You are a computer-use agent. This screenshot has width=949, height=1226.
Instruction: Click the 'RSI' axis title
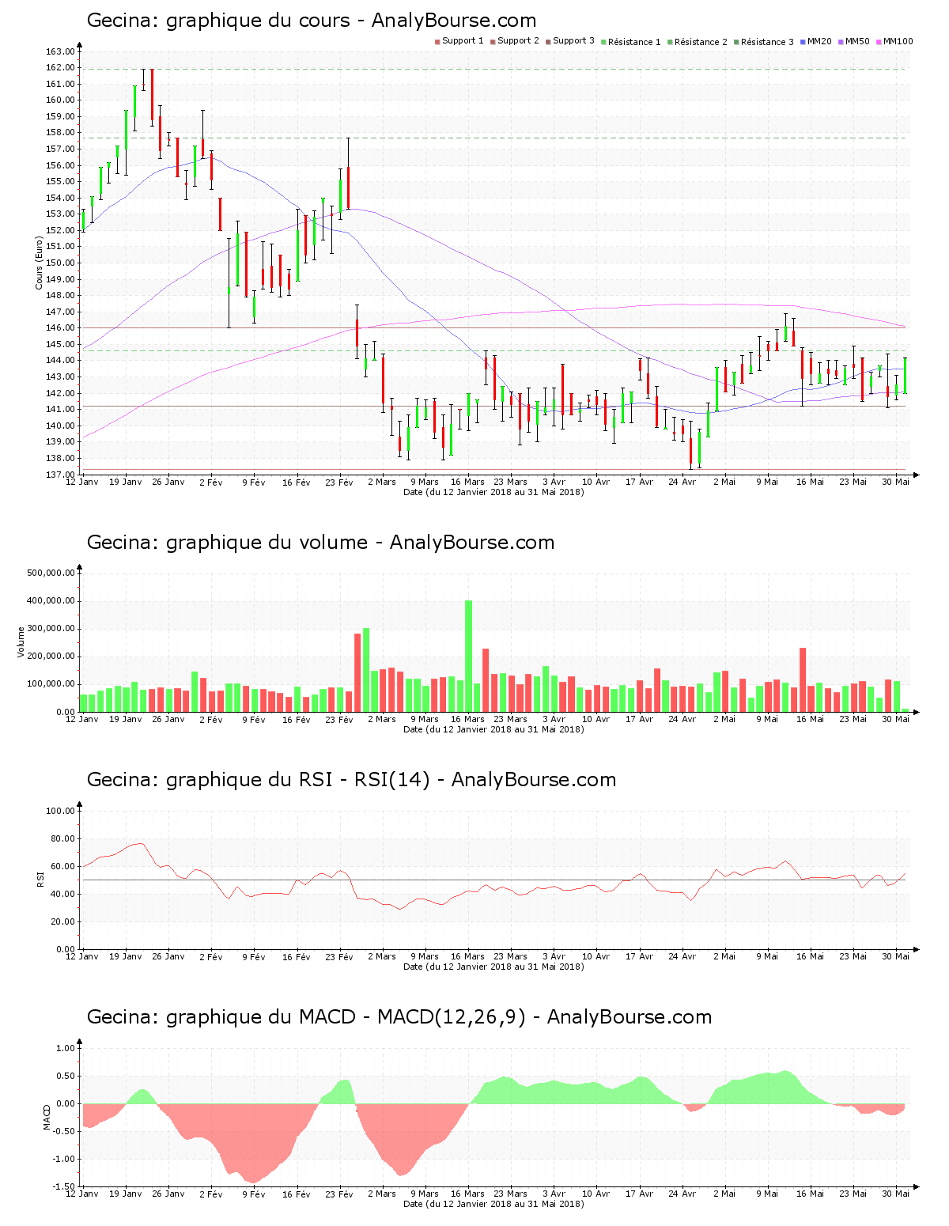click(x=40, y=879)
